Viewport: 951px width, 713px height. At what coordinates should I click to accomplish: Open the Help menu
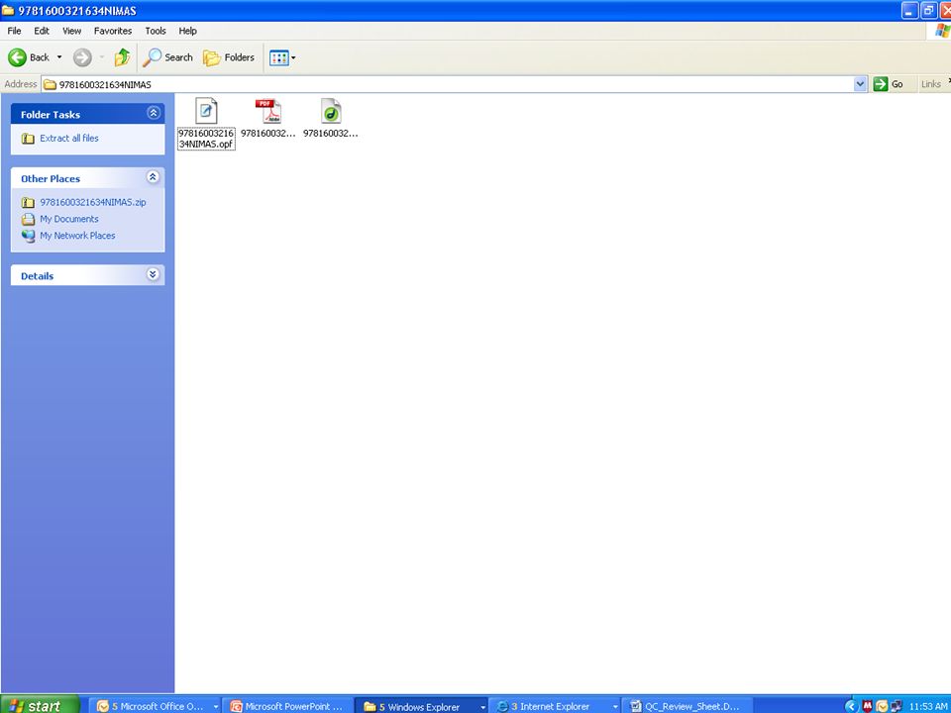(x=187, y=31)
